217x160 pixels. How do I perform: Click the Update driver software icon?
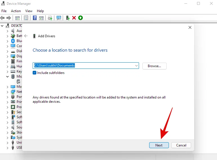pyautogui.click(x=50, y=18)
